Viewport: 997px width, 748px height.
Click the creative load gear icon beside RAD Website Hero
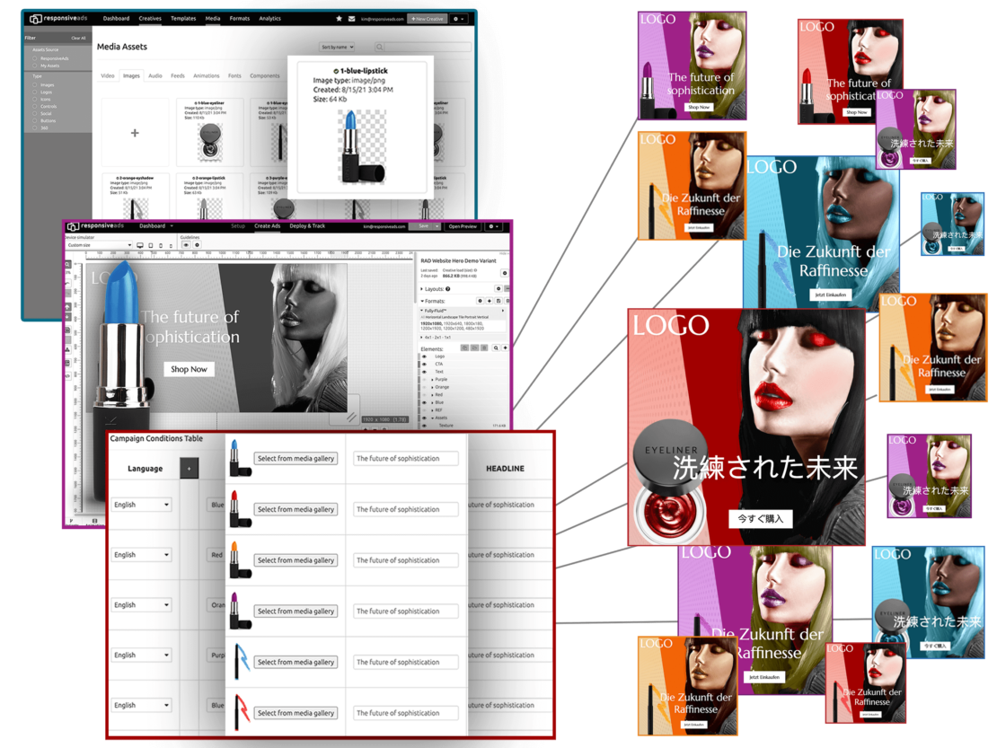(x=504, y=273)
